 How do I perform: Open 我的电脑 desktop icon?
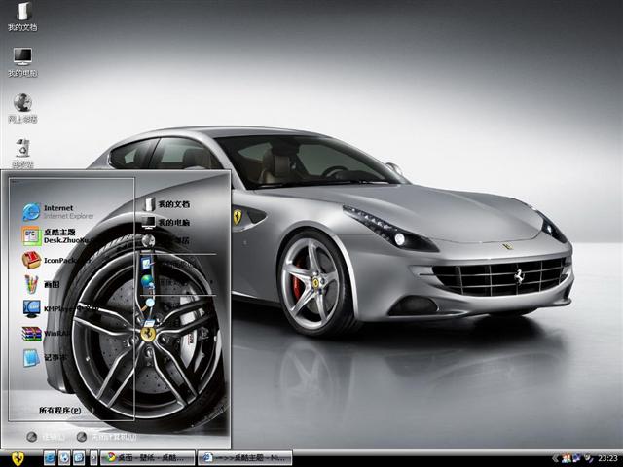22,62
